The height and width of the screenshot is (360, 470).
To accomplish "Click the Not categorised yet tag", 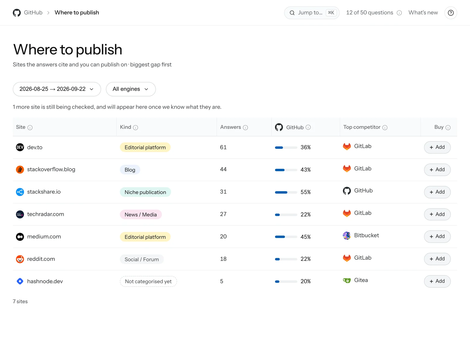I will click(148, 281).
